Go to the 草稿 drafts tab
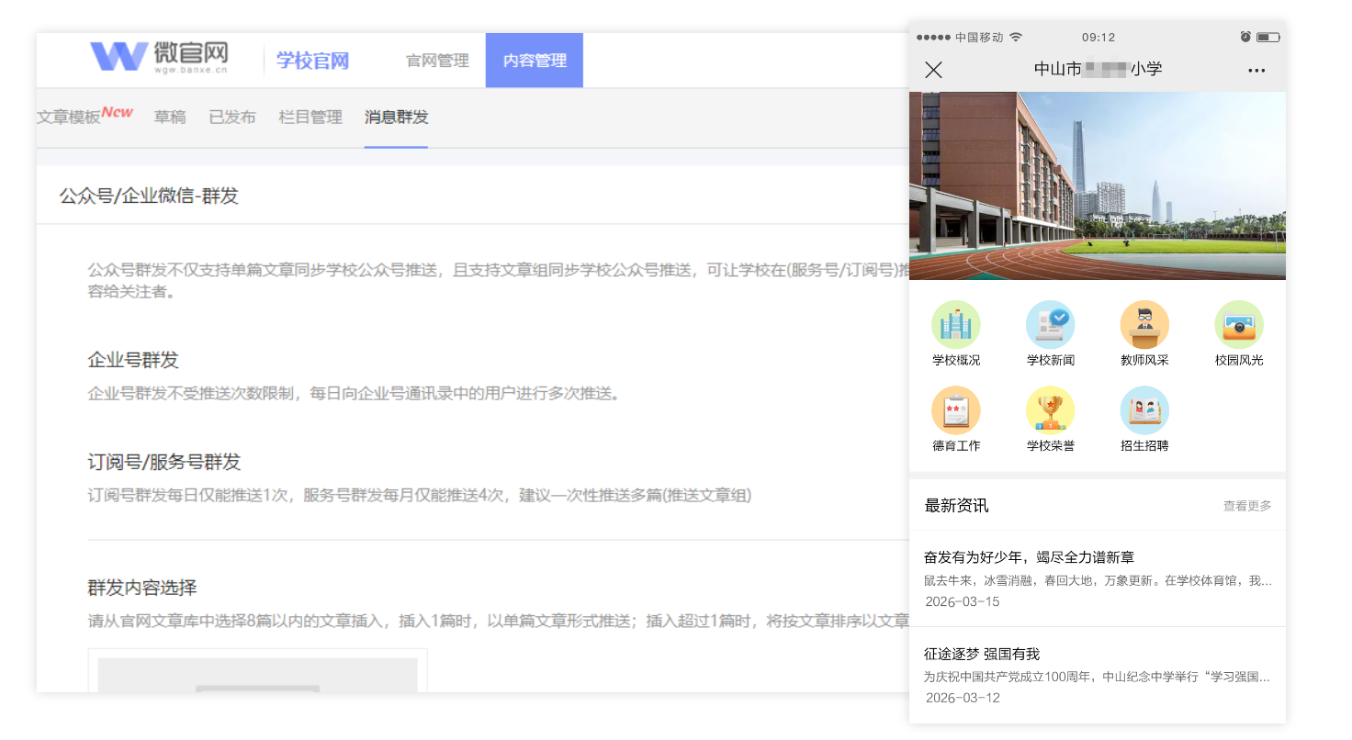The width and height of the screenshot is (1352, 740). 170,117
